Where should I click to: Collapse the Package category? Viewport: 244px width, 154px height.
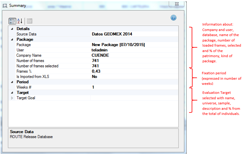pyautogui.click(x=12, y=39)
